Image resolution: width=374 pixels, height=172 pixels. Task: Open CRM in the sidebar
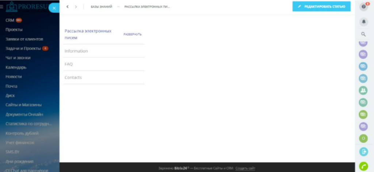point(10,20)
